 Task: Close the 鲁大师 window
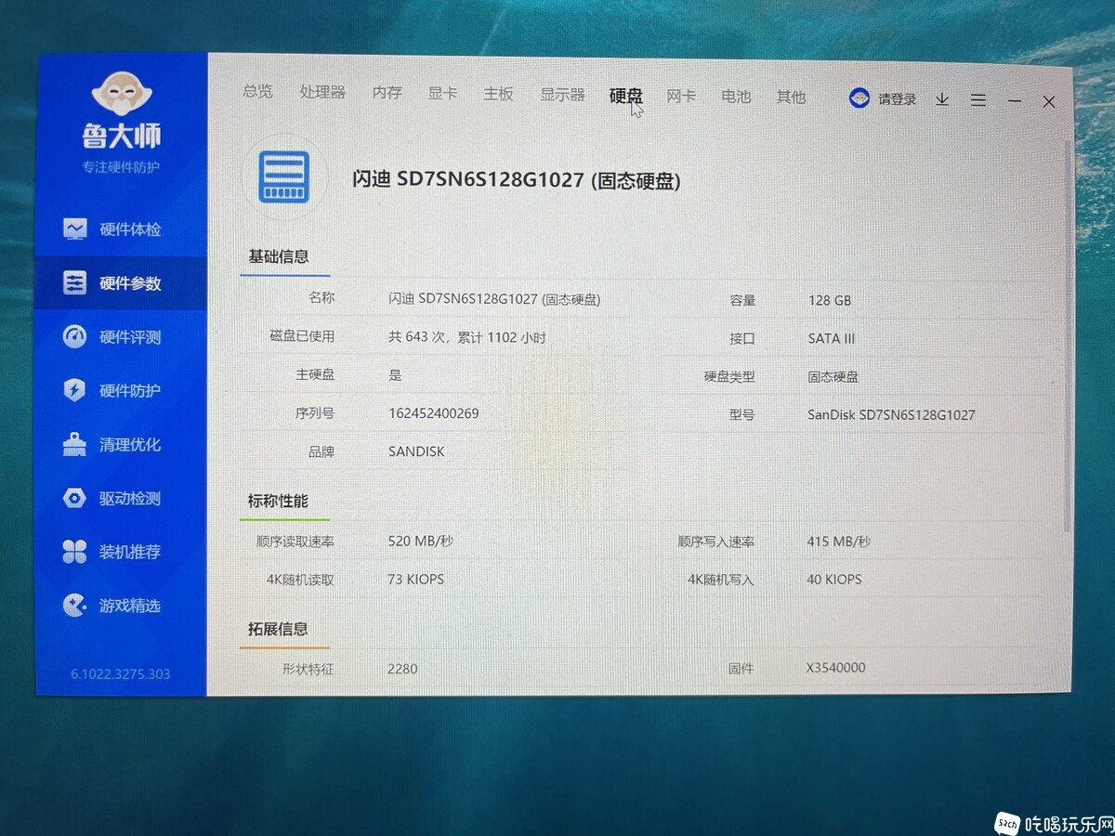click(1049, 102)
